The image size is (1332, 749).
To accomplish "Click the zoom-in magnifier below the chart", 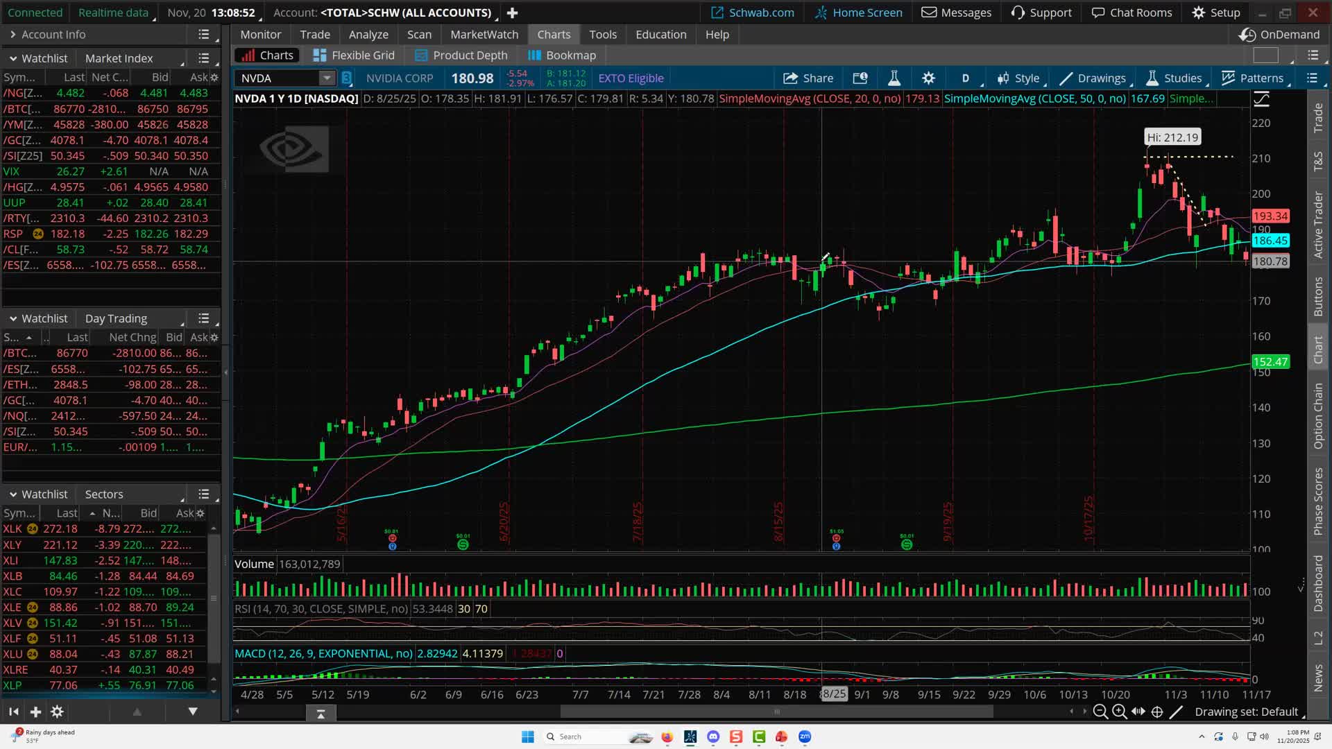I will point(1120,712).
